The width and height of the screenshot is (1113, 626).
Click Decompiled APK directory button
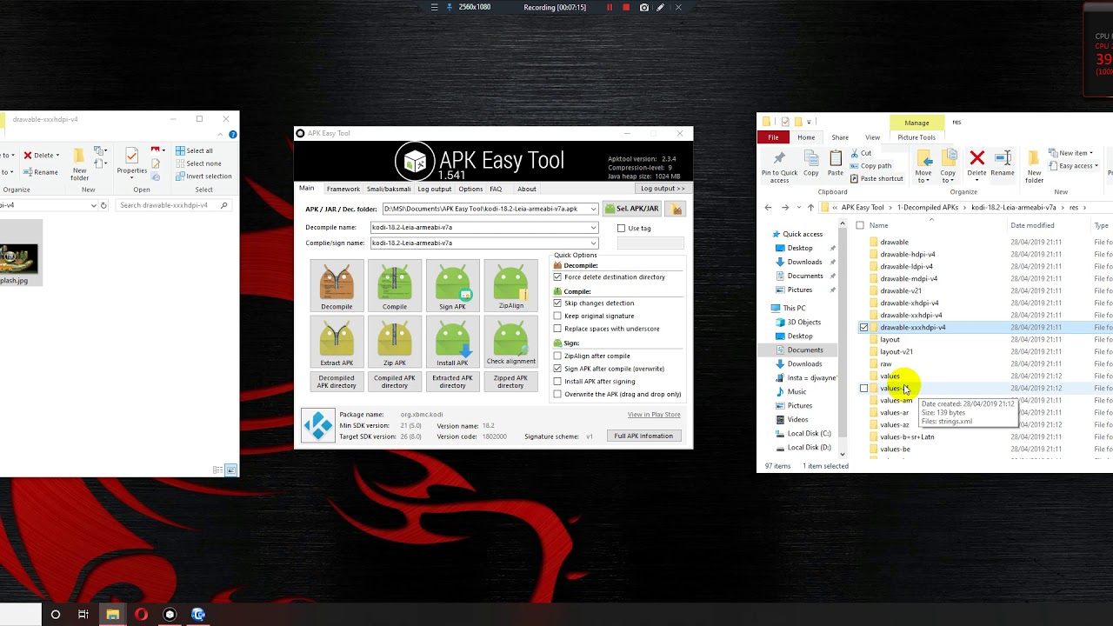[x=337, y=382]
